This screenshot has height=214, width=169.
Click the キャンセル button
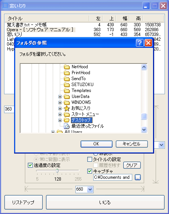pyautogui.click(x=132, y=144)
